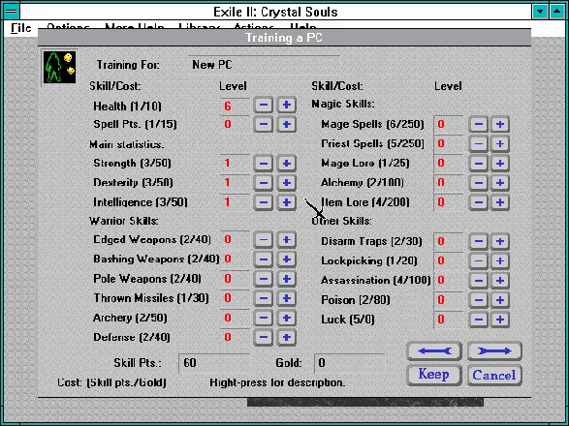Add a level to Lockpicking
The width and height of the screenshot is (569, 426).
(x=499, y=260)
